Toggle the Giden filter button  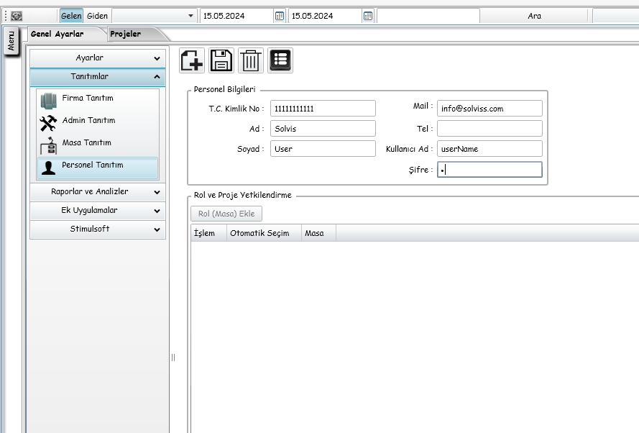coord(98,16)
